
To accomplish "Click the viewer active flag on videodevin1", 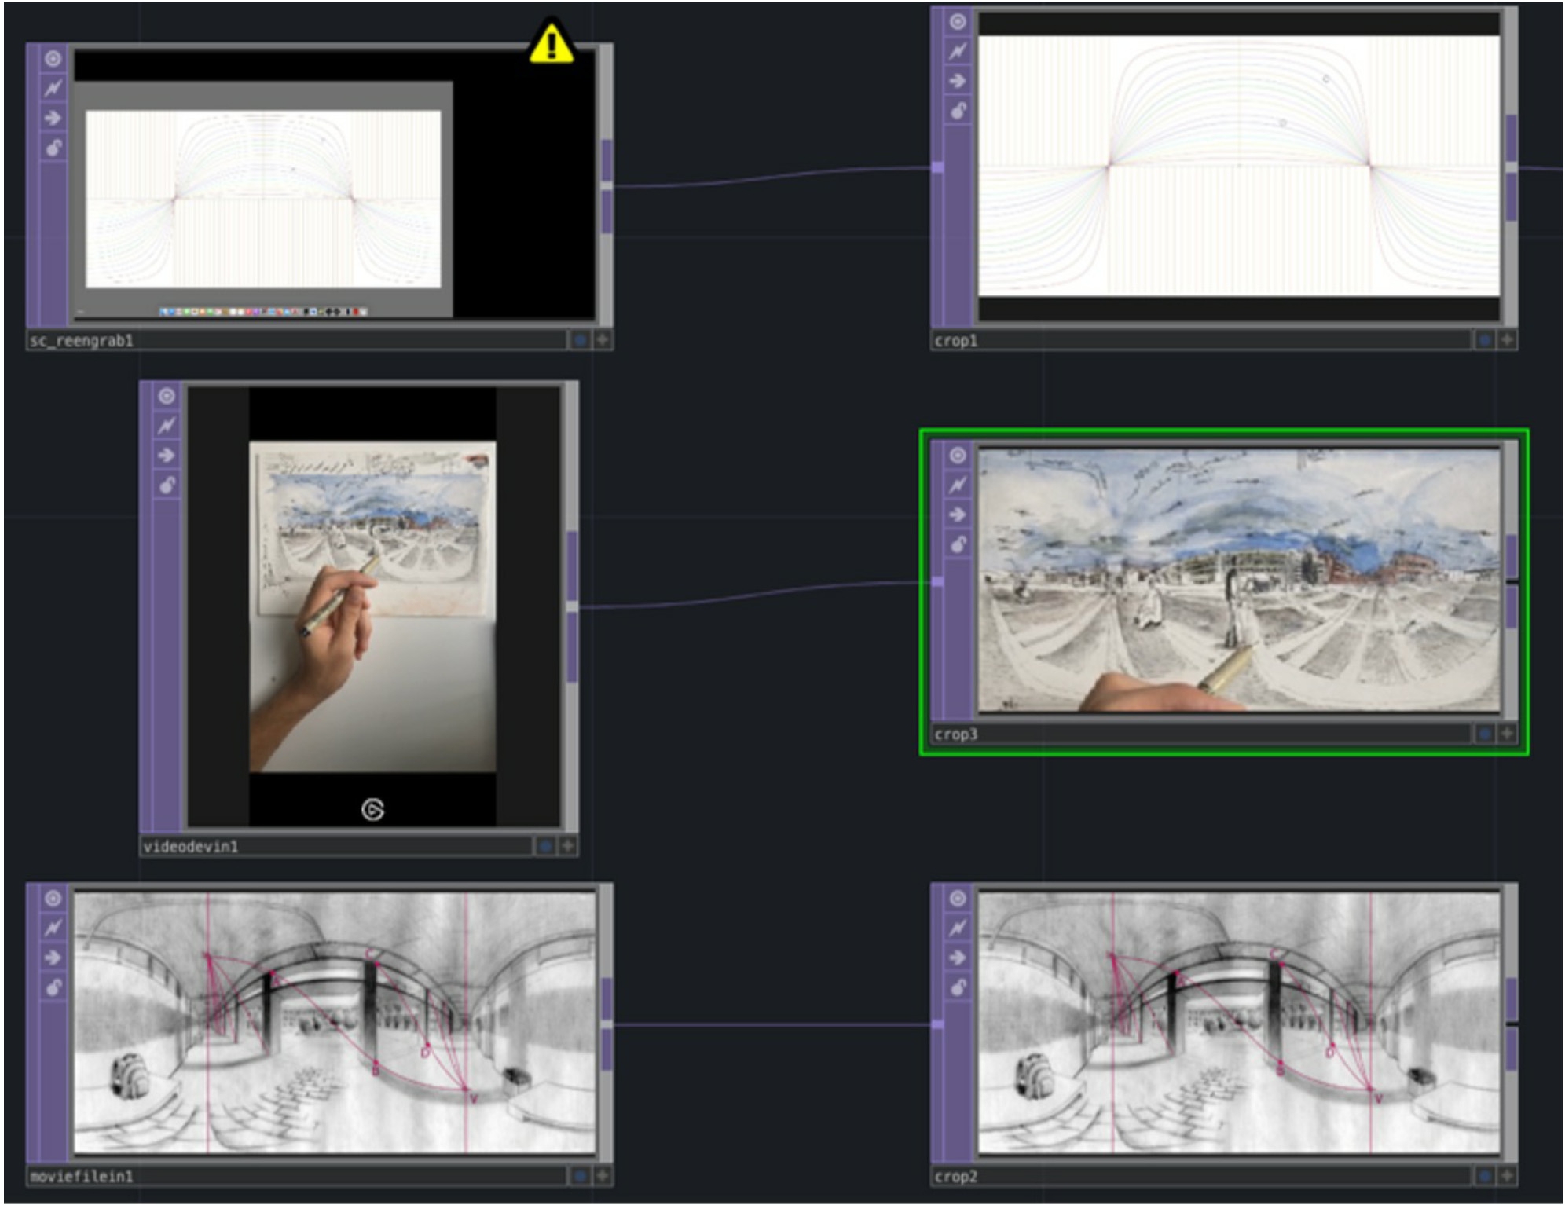I will coord(166,396).
